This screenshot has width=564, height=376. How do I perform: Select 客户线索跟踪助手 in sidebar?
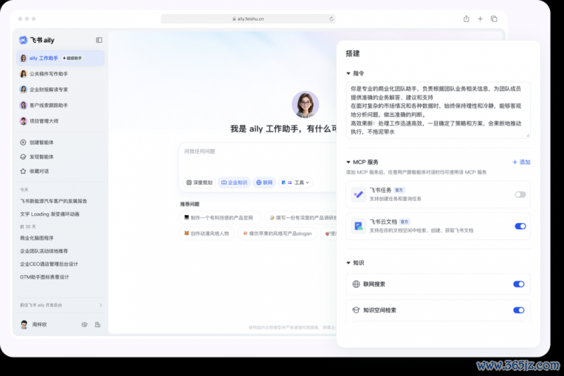click(x=61, y=105)
